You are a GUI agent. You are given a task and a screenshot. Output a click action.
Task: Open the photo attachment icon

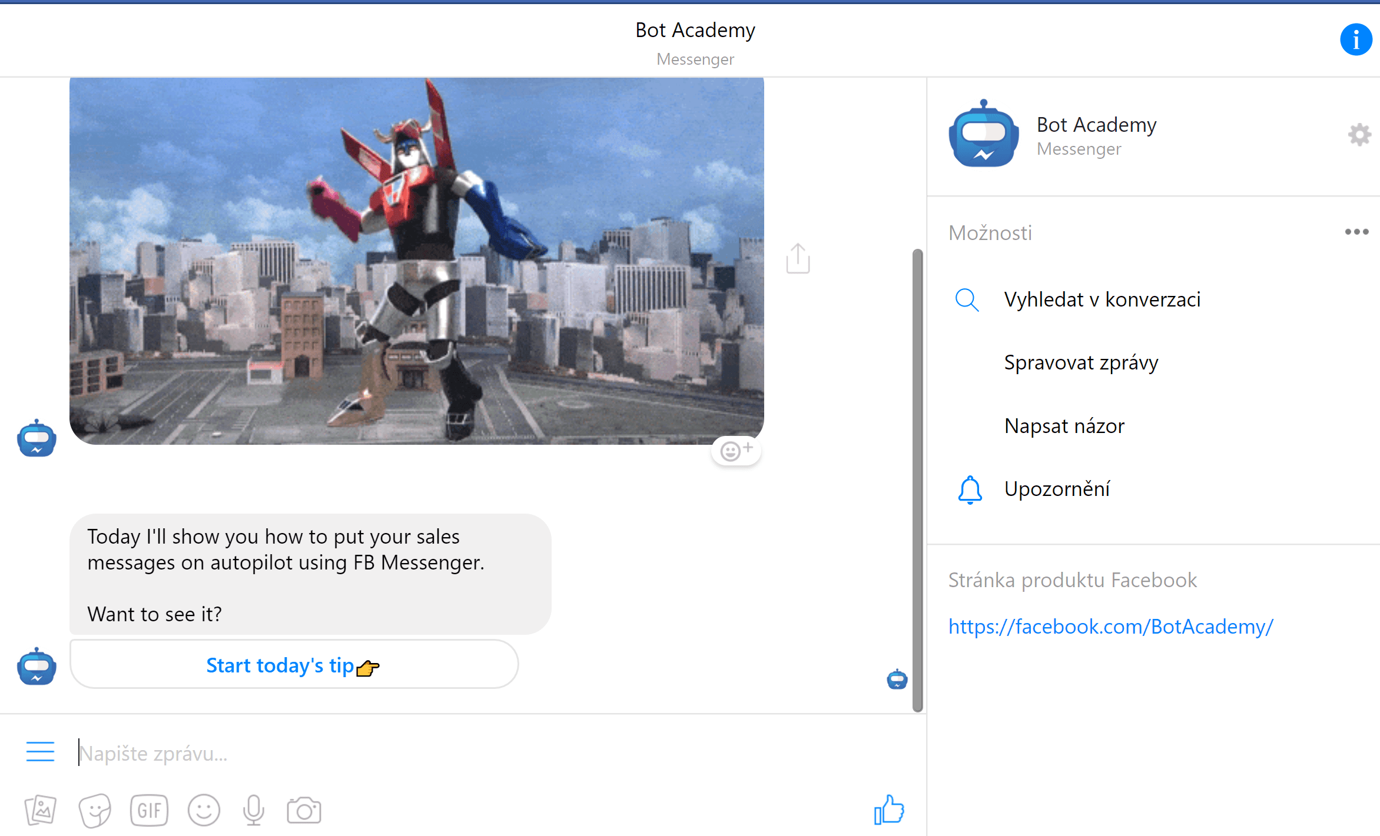41,811
